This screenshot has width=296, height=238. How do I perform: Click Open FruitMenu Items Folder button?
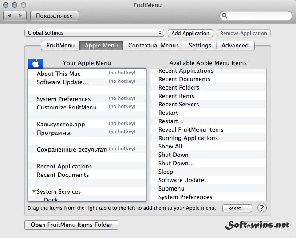(71, 225)
